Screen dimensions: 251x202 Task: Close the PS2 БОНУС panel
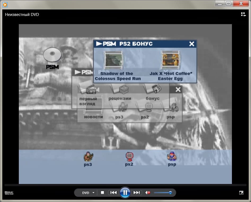[x=192, y=44]
